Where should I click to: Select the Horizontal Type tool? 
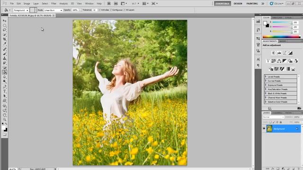click(5, 91)
